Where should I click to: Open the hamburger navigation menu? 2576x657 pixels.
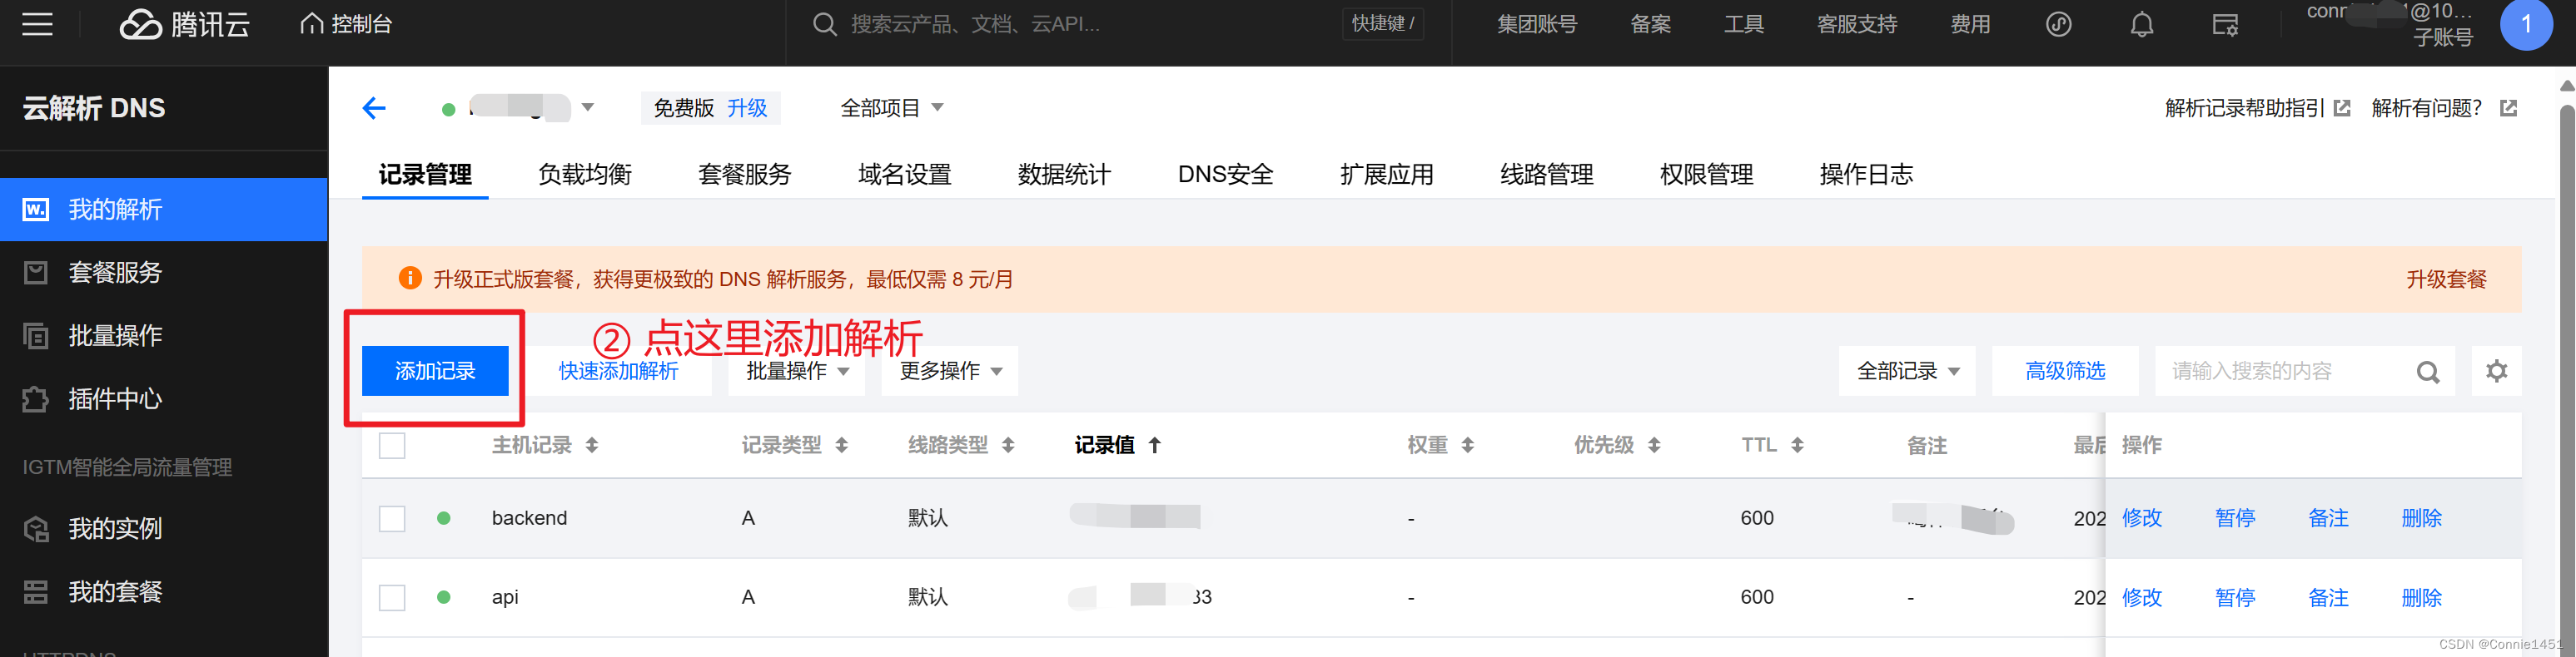click(37, 24)
